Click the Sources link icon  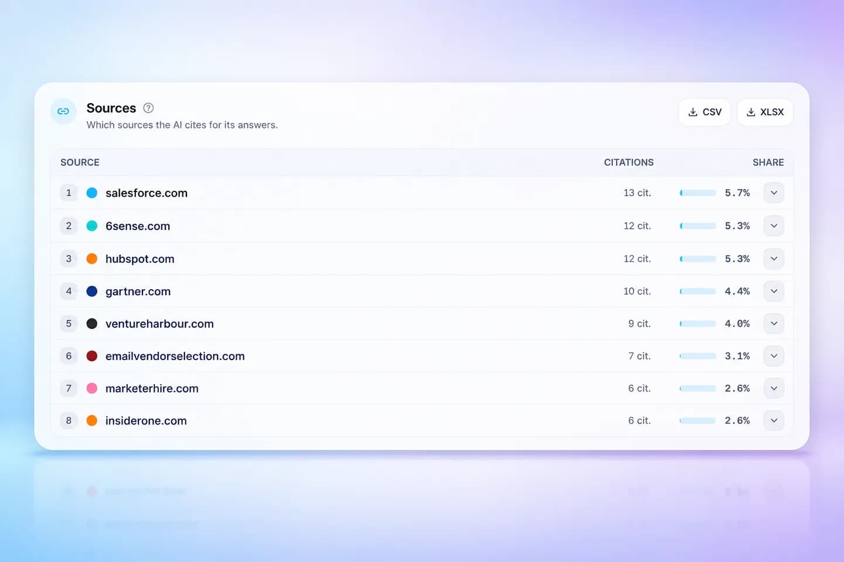coord(63,111)
